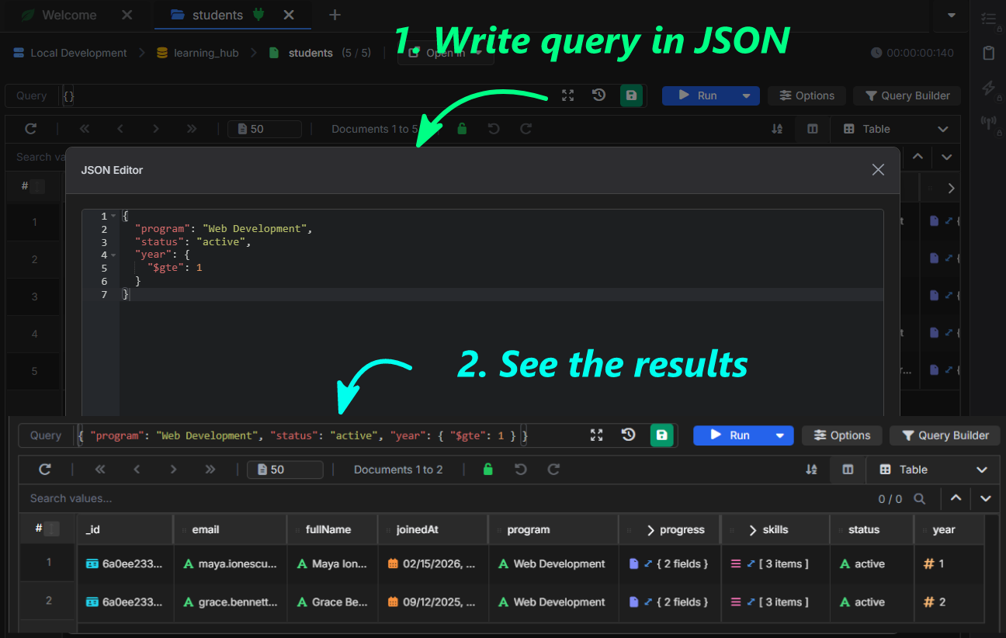This screenshot has width=1006, height=638.
Task: Close the JSON Editor dialog
Action: 878,170
